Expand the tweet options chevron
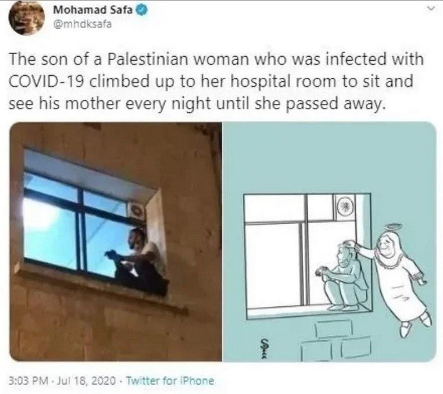Image resolution: width=443 pixels, height=394 pixels. point(431,9)
